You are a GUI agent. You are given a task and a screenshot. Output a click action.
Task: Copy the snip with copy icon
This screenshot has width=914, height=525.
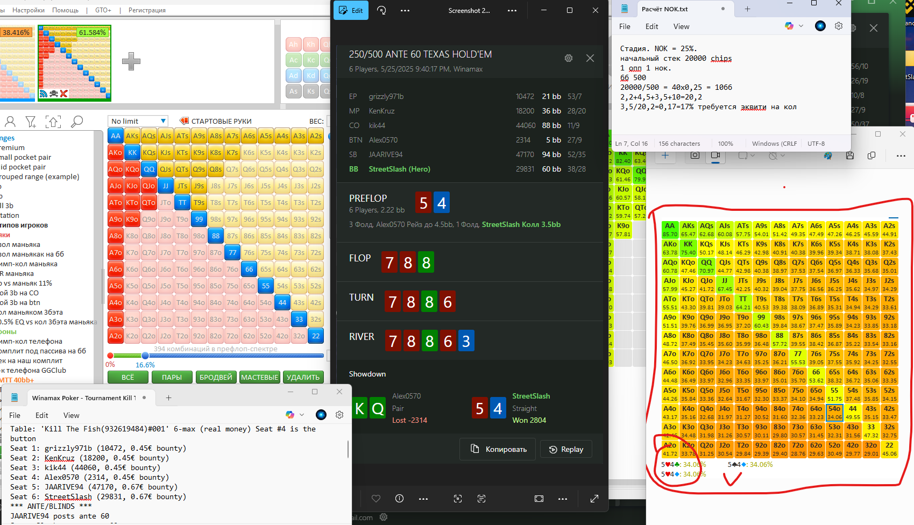point(872,155)
